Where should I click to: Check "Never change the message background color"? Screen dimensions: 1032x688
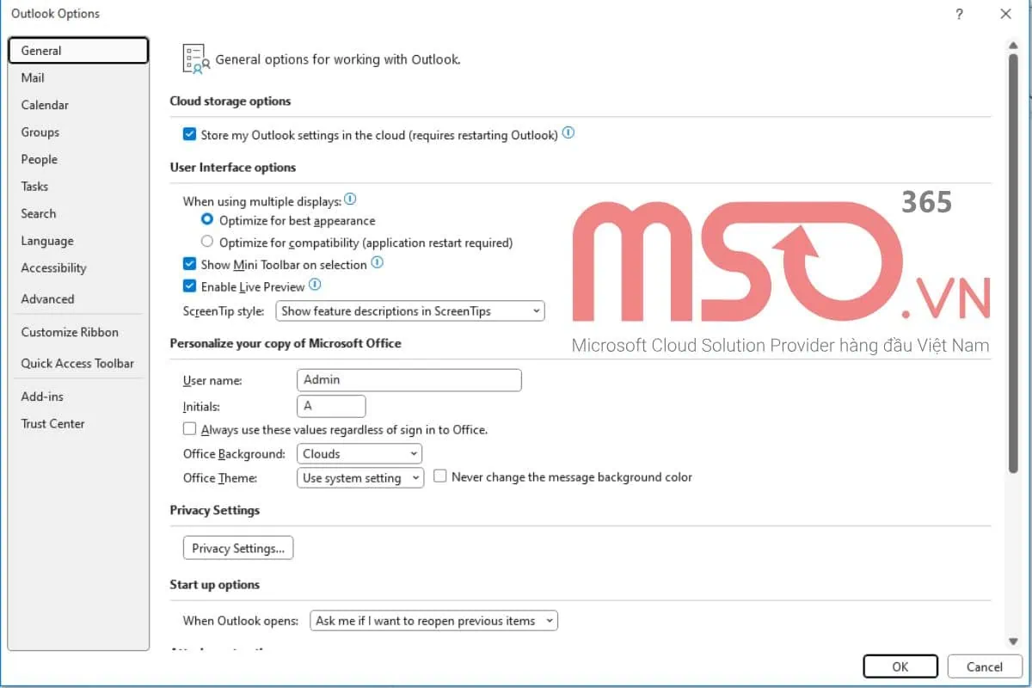click(439, 476)
